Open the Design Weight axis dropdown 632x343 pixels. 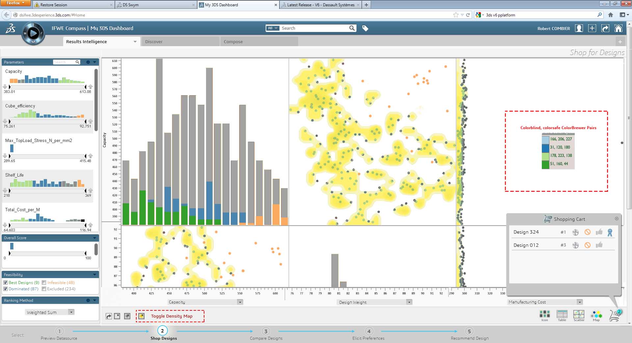click(x=409, y=302)
